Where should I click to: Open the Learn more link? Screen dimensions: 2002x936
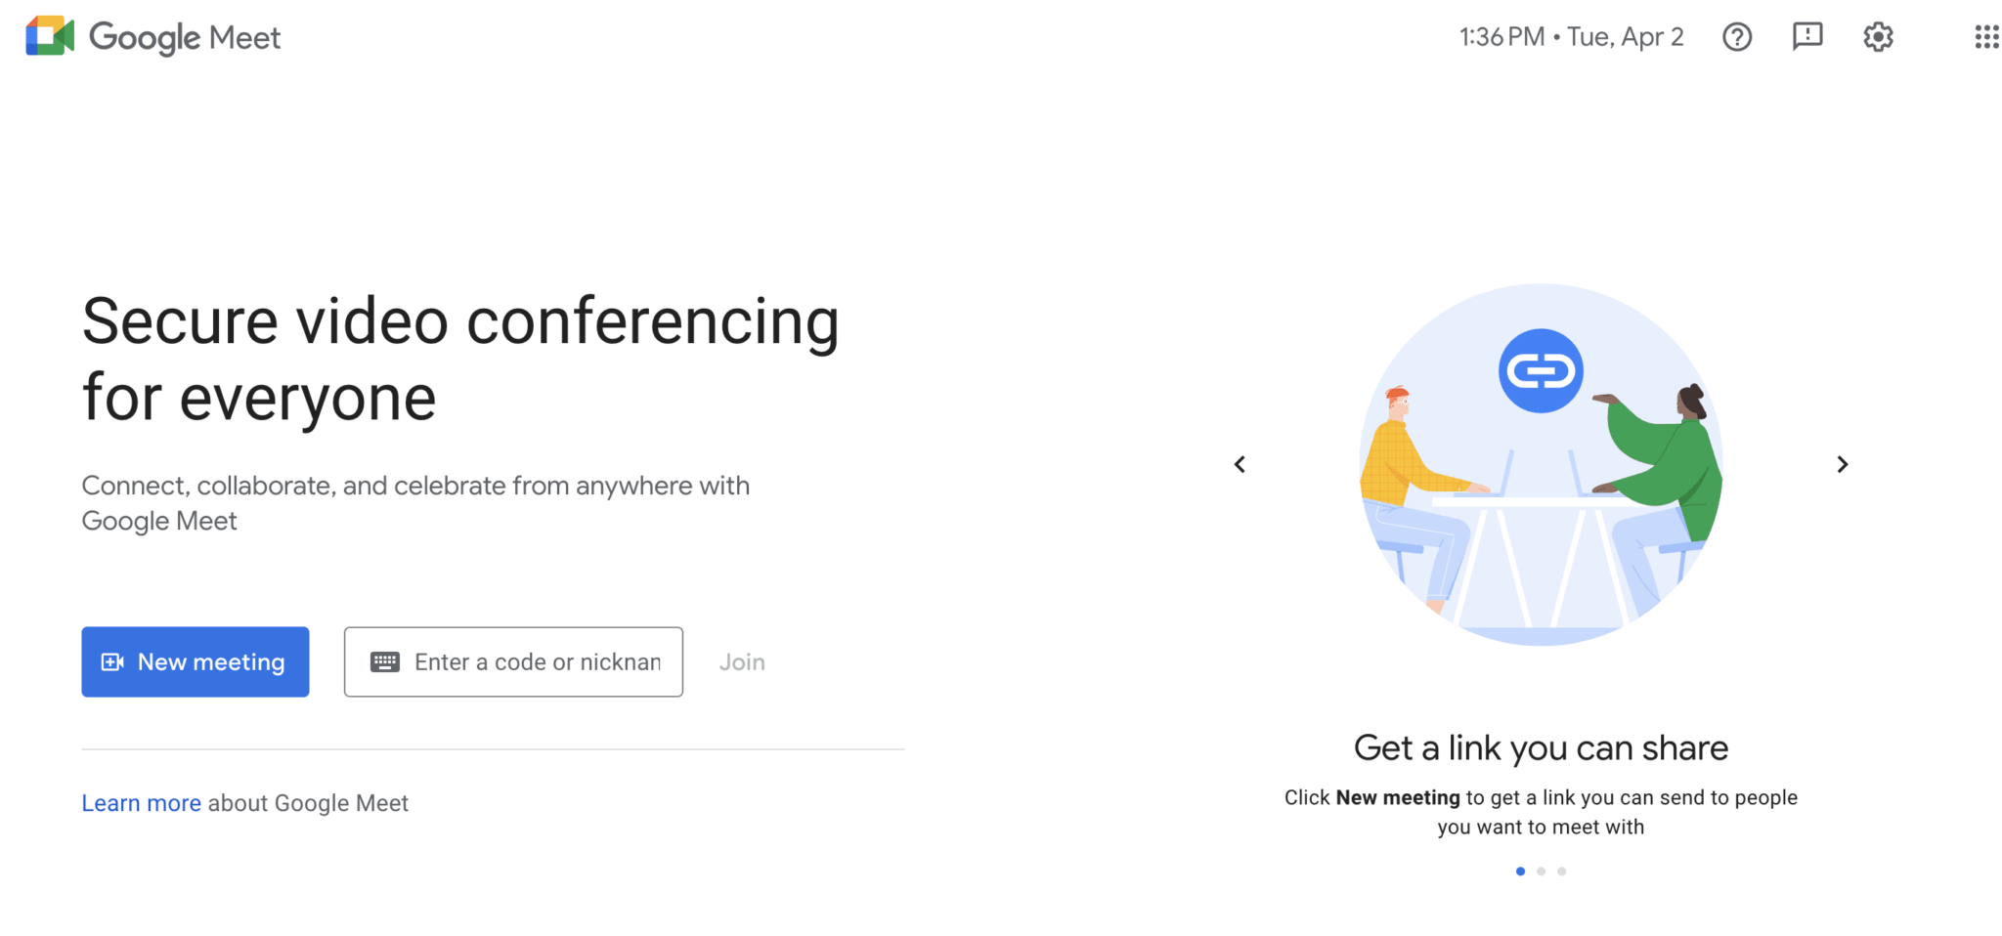[142, 802]
